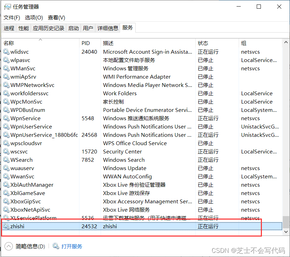290x257 pixels.
Task: Open the 选项(O) menu
Action: 34,18
